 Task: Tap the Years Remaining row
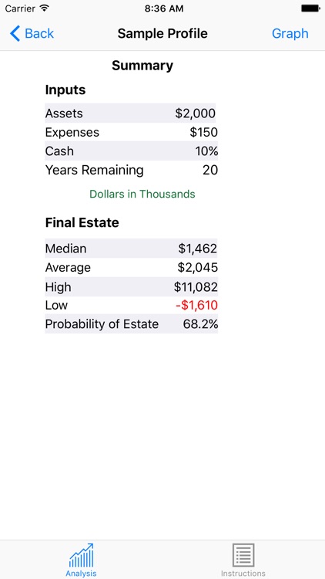coord(132,170)
